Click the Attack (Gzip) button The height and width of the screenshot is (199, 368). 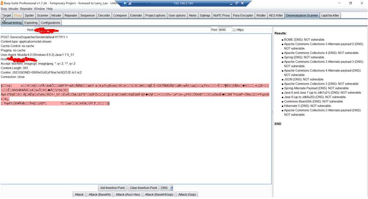coord(187,194)
